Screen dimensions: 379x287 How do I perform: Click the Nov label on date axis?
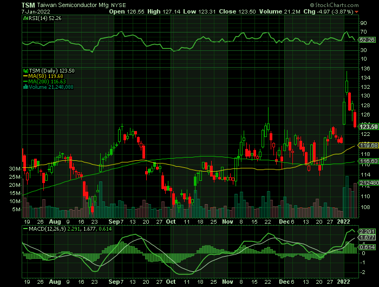228,221
